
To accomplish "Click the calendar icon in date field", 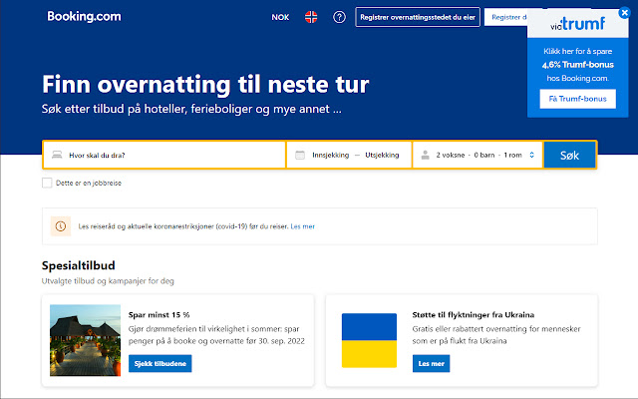I will 300,155.
